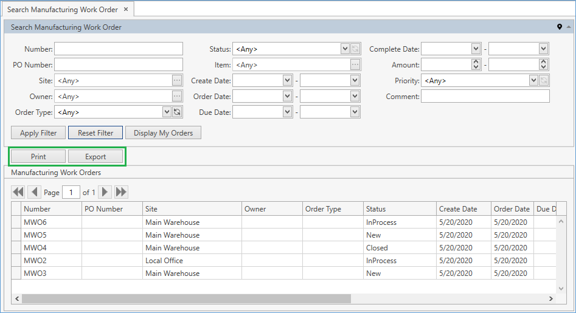576x313 pixels.
Task: Go to next page of results
Action: pos(105,192)
